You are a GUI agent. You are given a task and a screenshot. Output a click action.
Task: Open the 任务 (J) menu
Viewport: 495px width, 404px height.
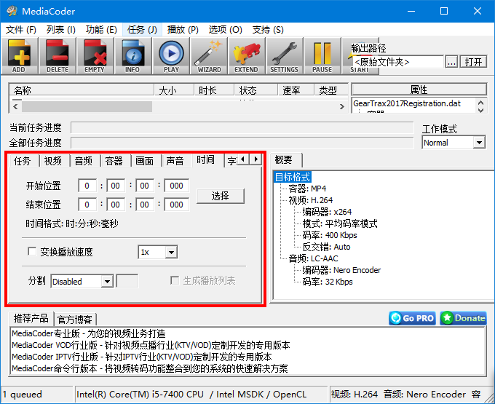(142, 30)
